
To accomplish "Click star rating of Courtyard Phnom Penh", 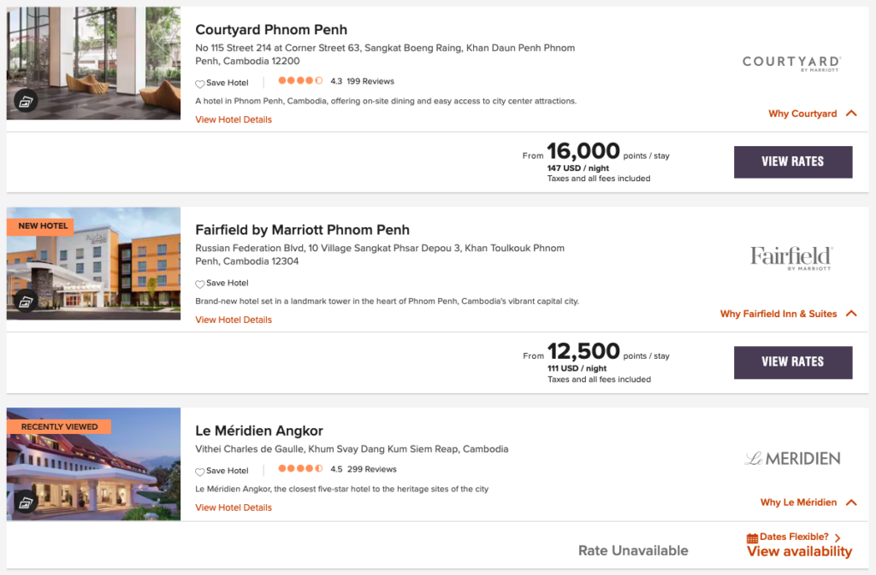I will point(299,82).
